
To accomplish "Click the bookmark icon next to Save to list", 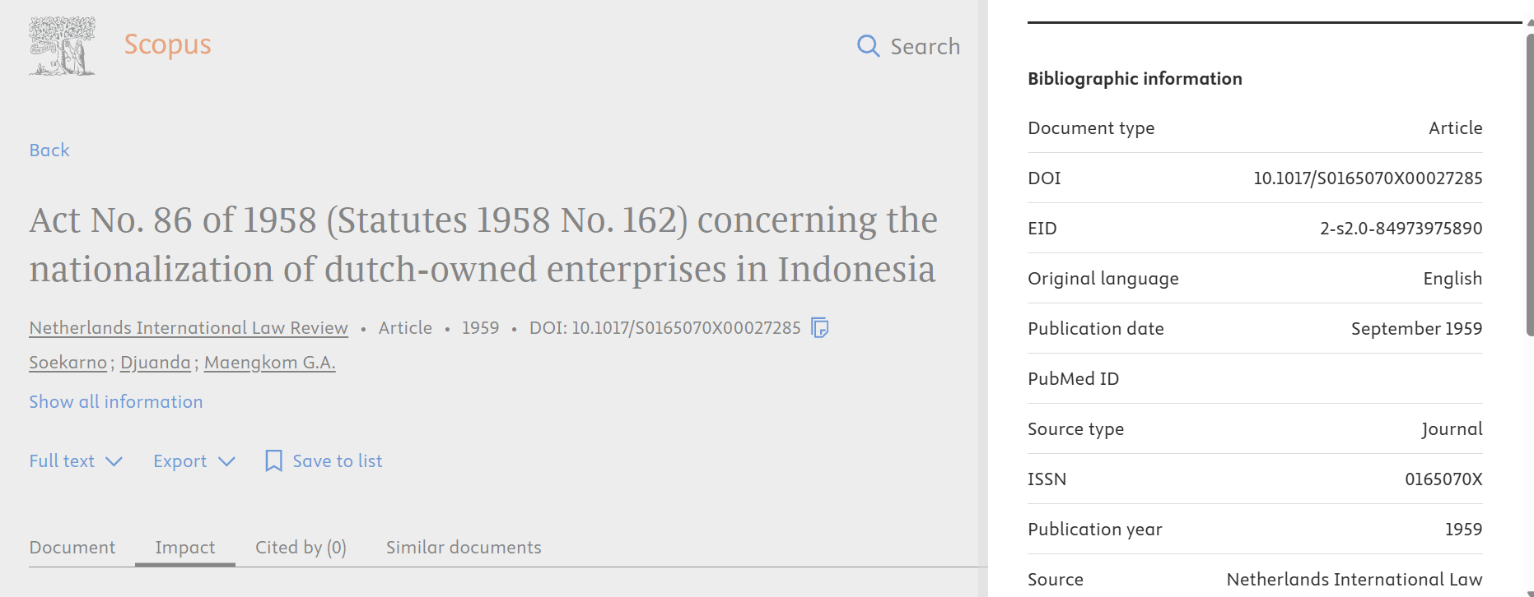I will [x=273, y=460].
